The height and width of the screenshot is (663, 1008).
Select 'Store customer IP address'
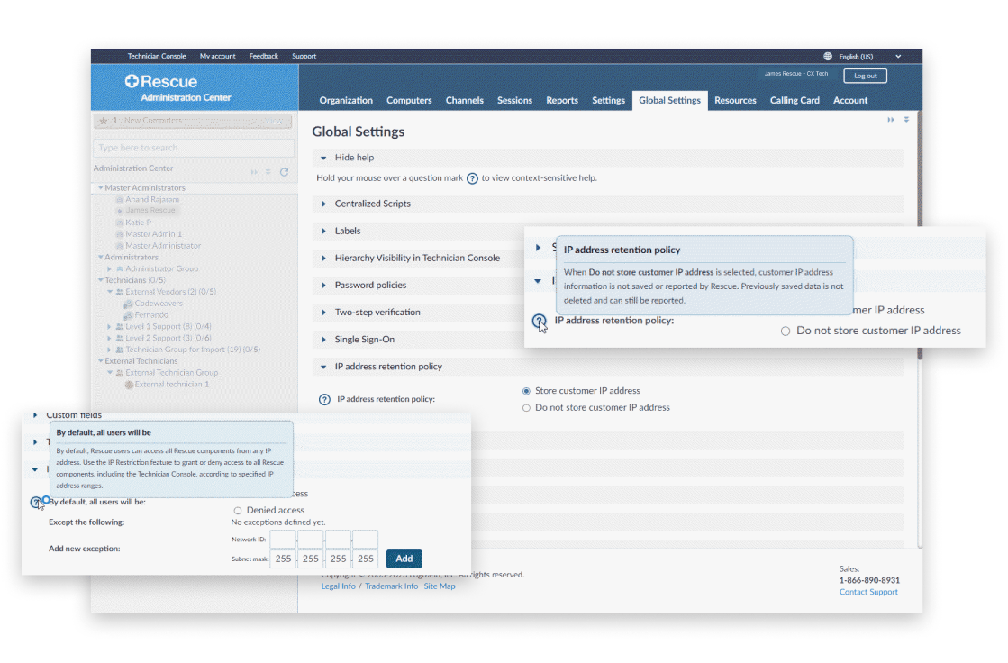click(526, 391)
